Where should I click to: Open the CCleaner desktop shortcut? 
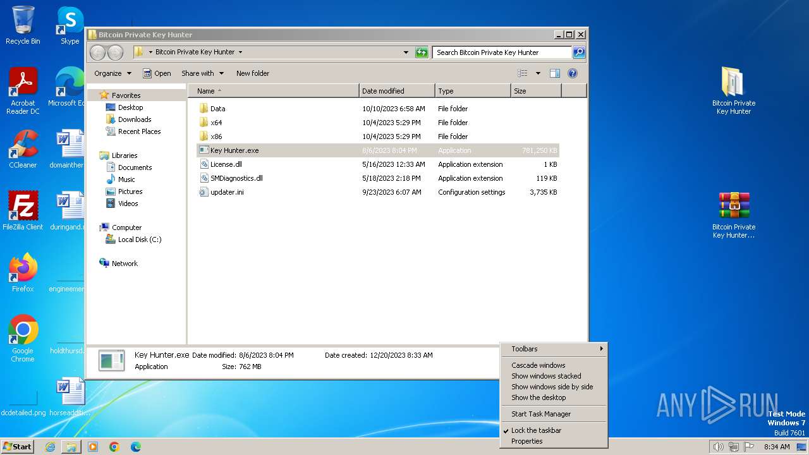[x=23, y=149]
